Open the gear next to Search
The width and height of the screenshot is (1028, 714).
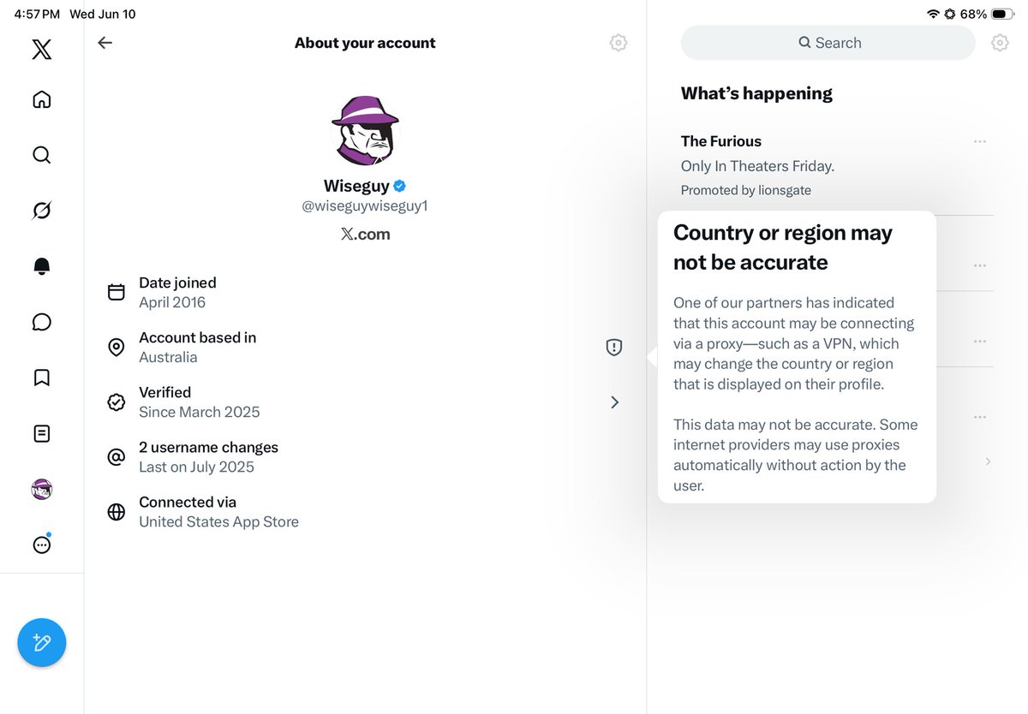(999, 43)
